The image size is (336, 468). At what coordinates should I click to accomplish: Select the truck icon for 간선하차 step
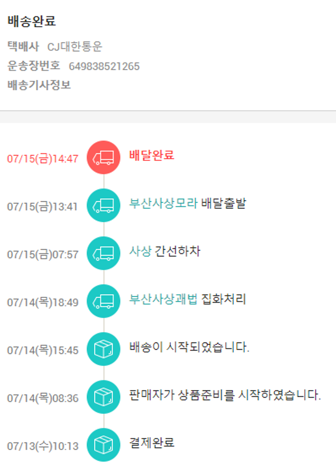pos(103,253)
